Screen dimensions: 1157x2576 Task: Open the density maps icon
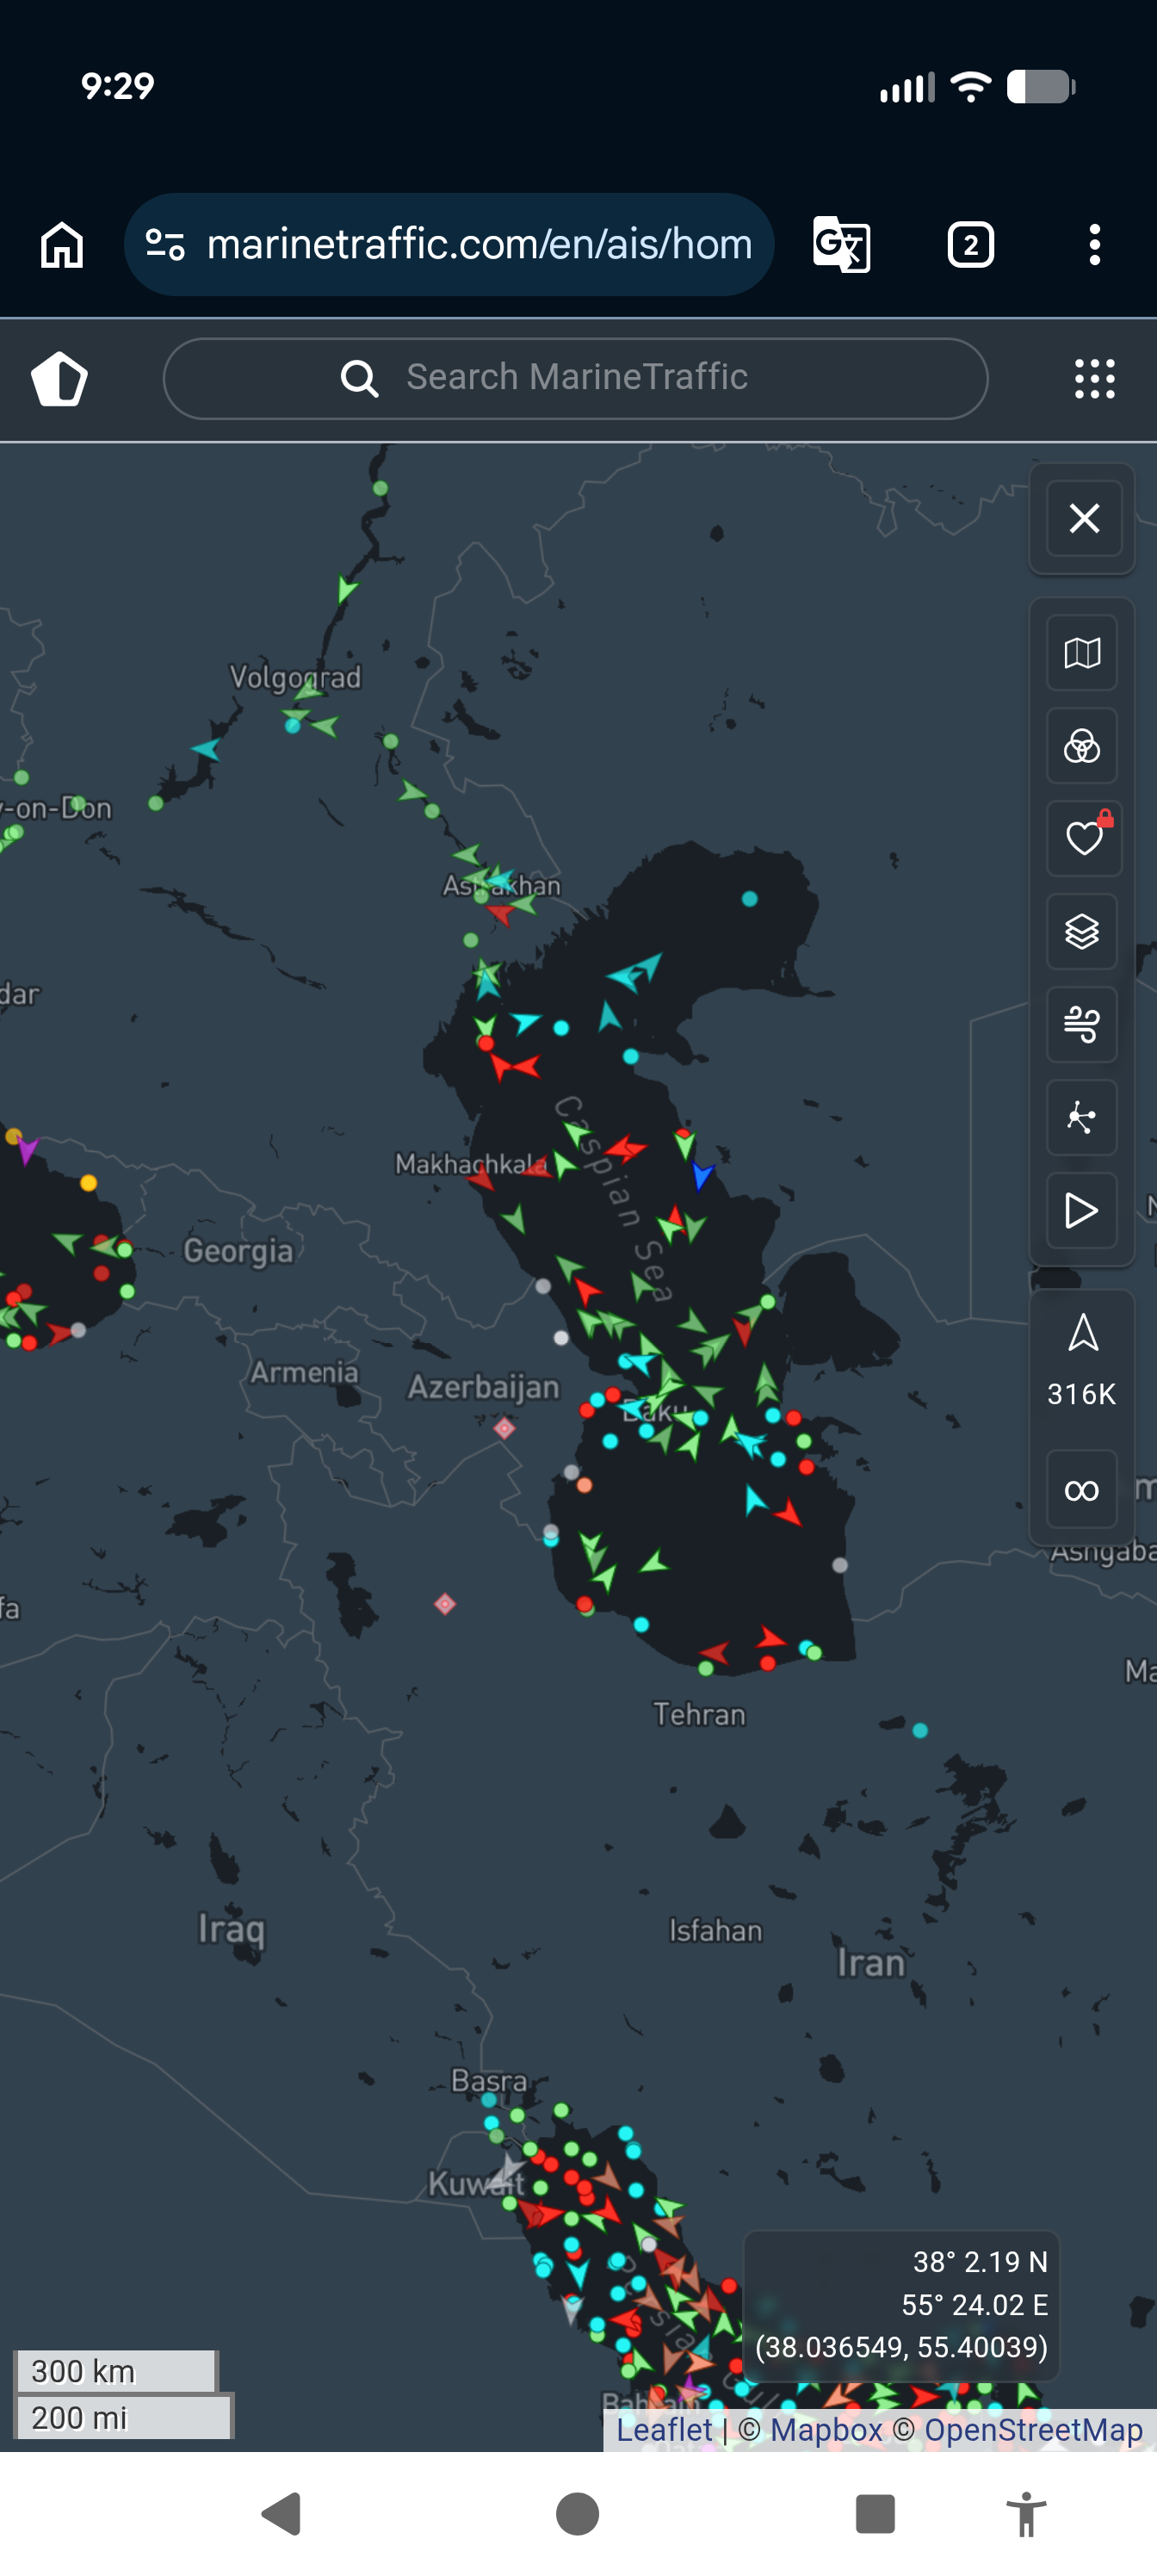(1082, 1117)
